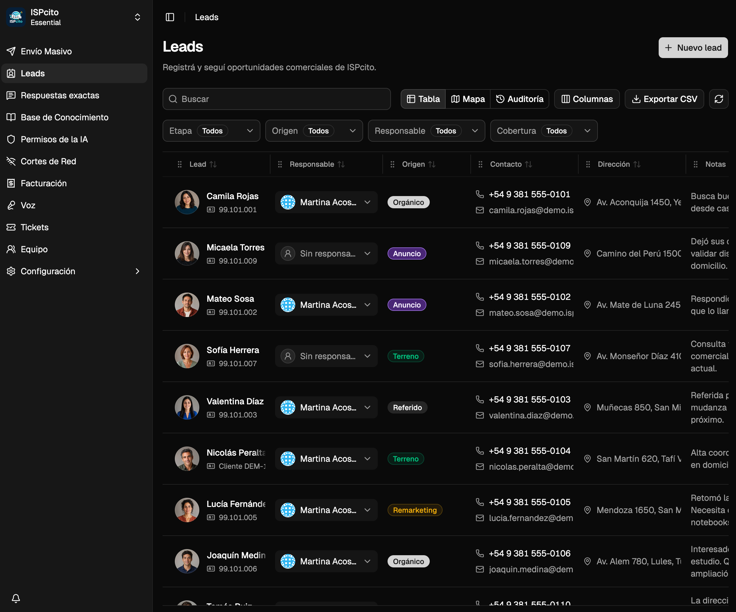
Task: Switch to the Auditoría view
Action: pos(520,99)
